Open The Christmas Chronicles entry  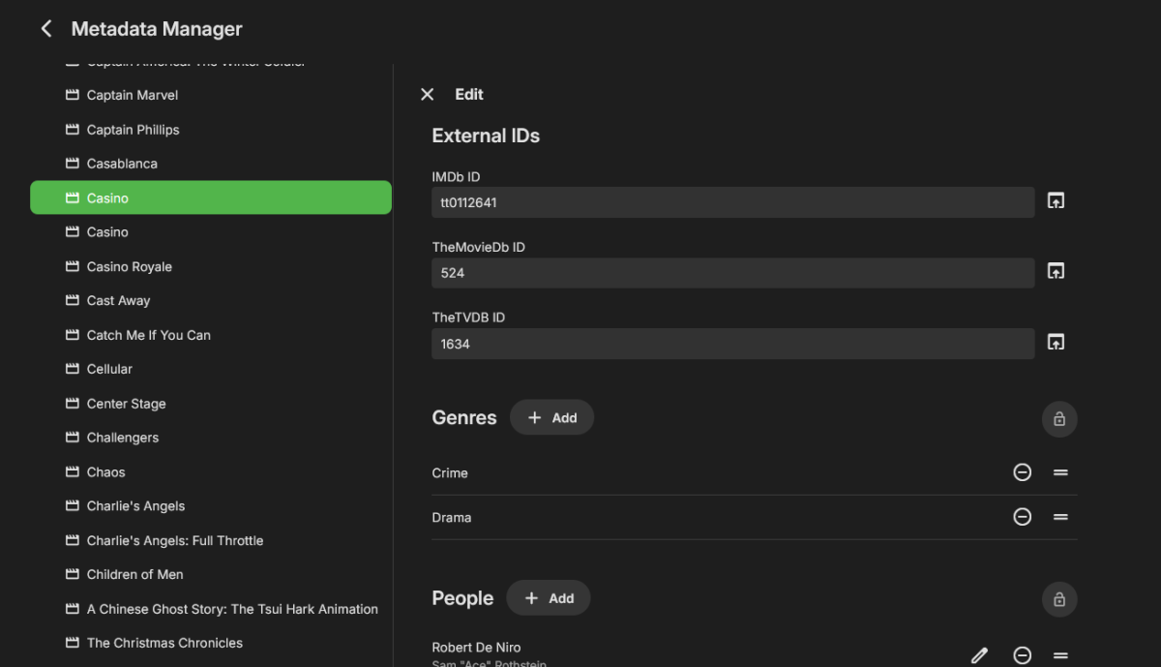pyautogui.click(x=164, y=643)
